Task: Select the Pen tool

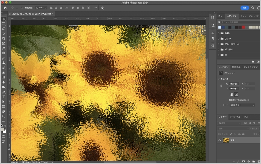Action: pos(4,92)
